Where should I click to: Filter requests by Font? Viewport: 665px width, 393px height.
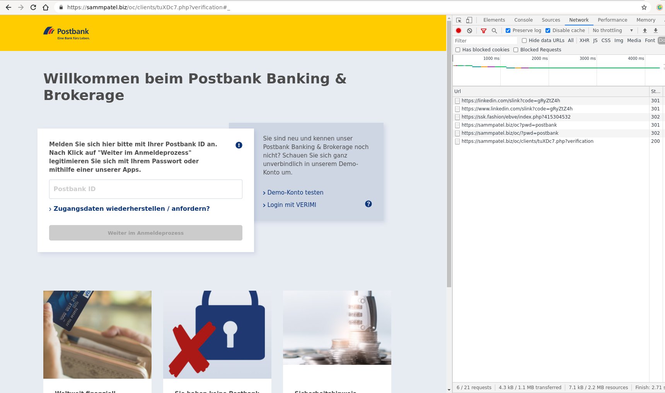[650, 41]
